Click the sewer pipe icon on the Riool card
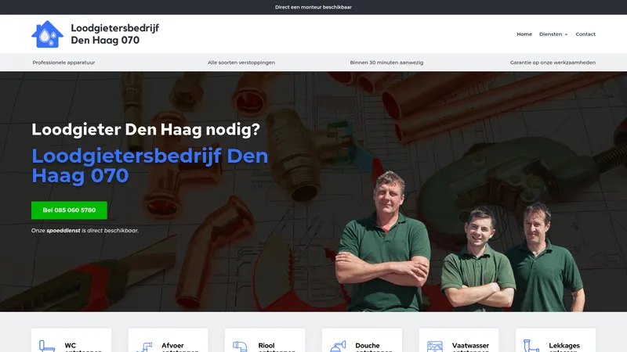 tap(241, 347)
